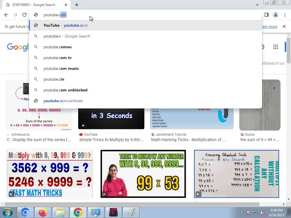The image size is (291, 218).
Task: Open the '99 x 53' multiply trick video
Action: 143,174
